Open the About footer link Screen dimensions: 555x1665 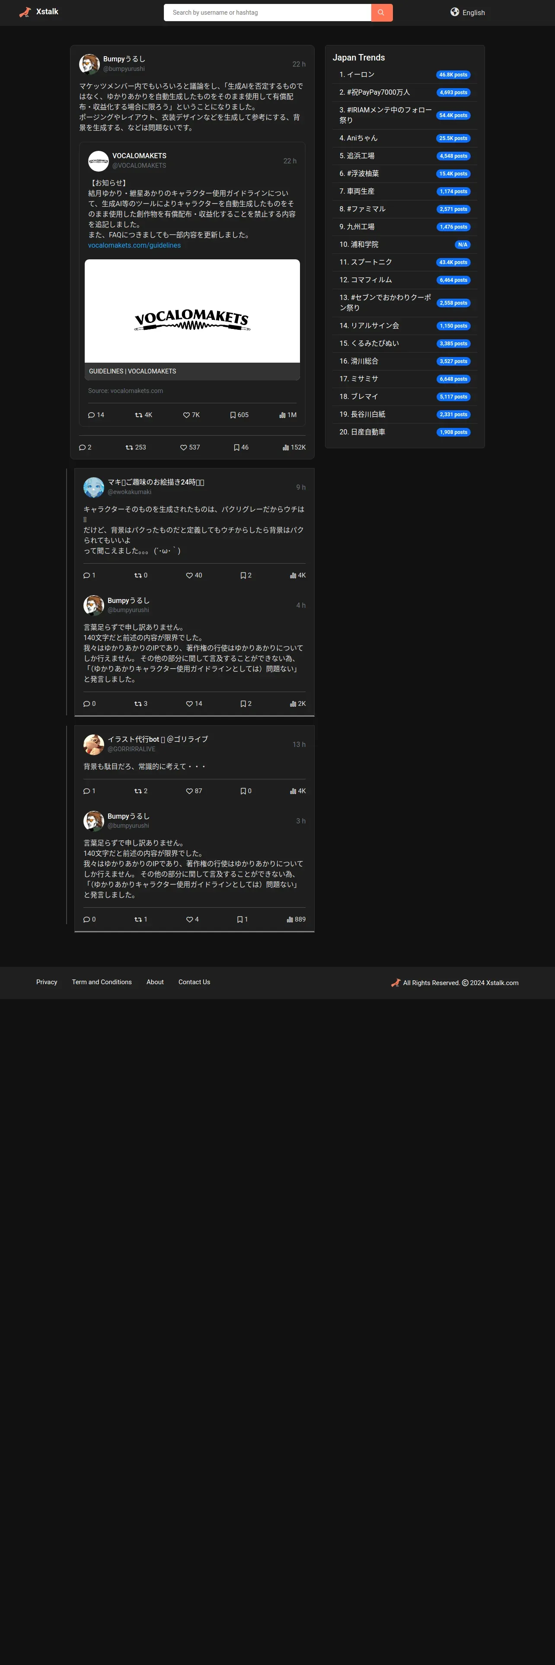coord(155,982)
